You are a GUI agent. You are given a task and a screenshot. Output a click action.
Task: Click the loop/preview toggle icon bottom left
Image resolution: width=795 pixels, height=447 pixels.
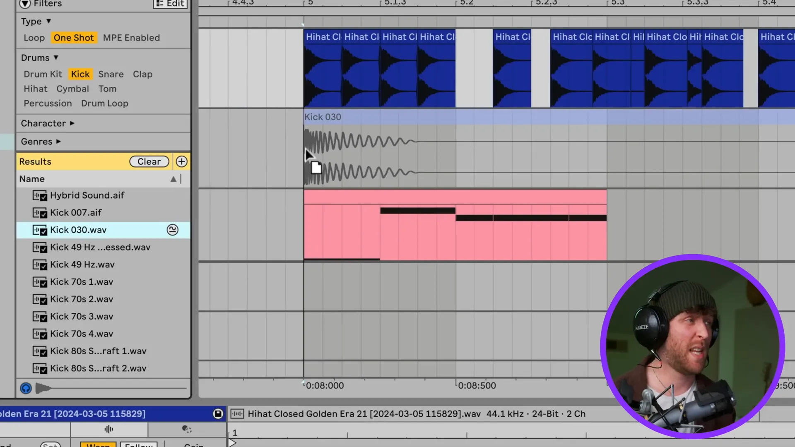tap(26, 387)
